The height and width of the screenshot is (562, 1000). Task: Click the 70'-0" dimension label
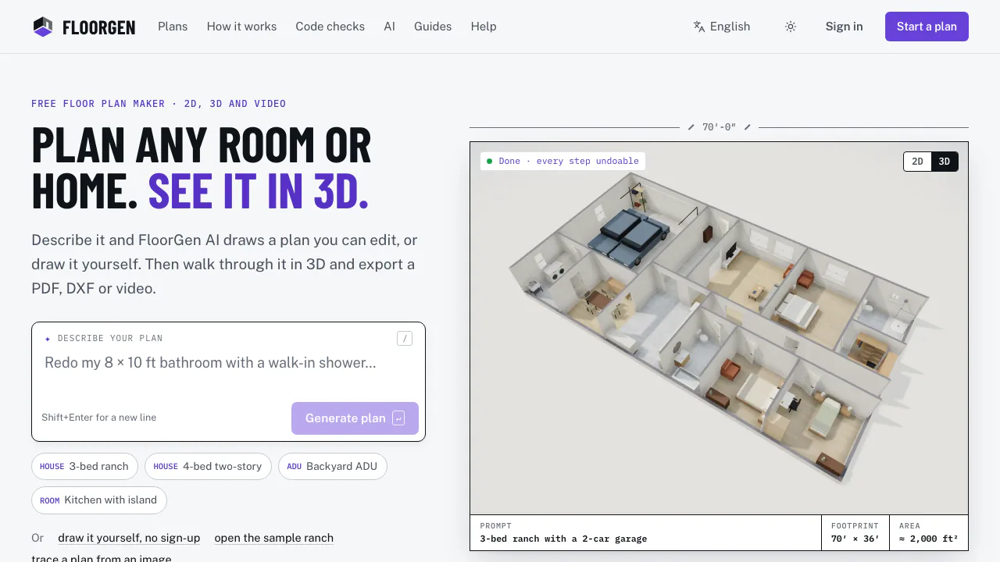[x=719, y=127]
